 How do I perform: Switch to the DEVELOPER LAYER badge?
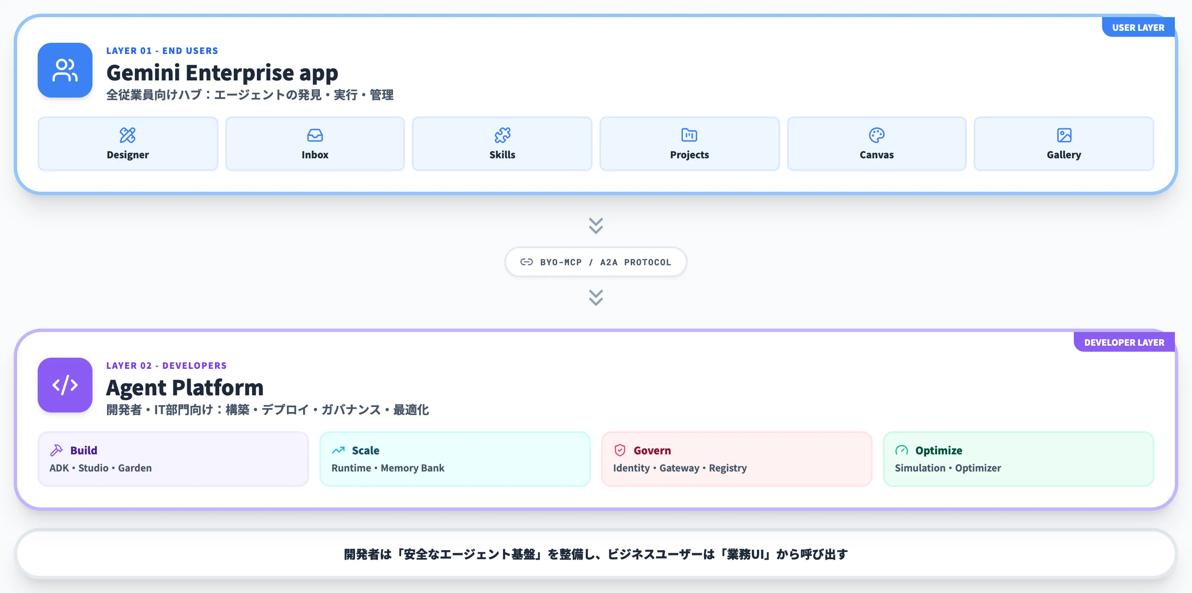[1124, 342]
